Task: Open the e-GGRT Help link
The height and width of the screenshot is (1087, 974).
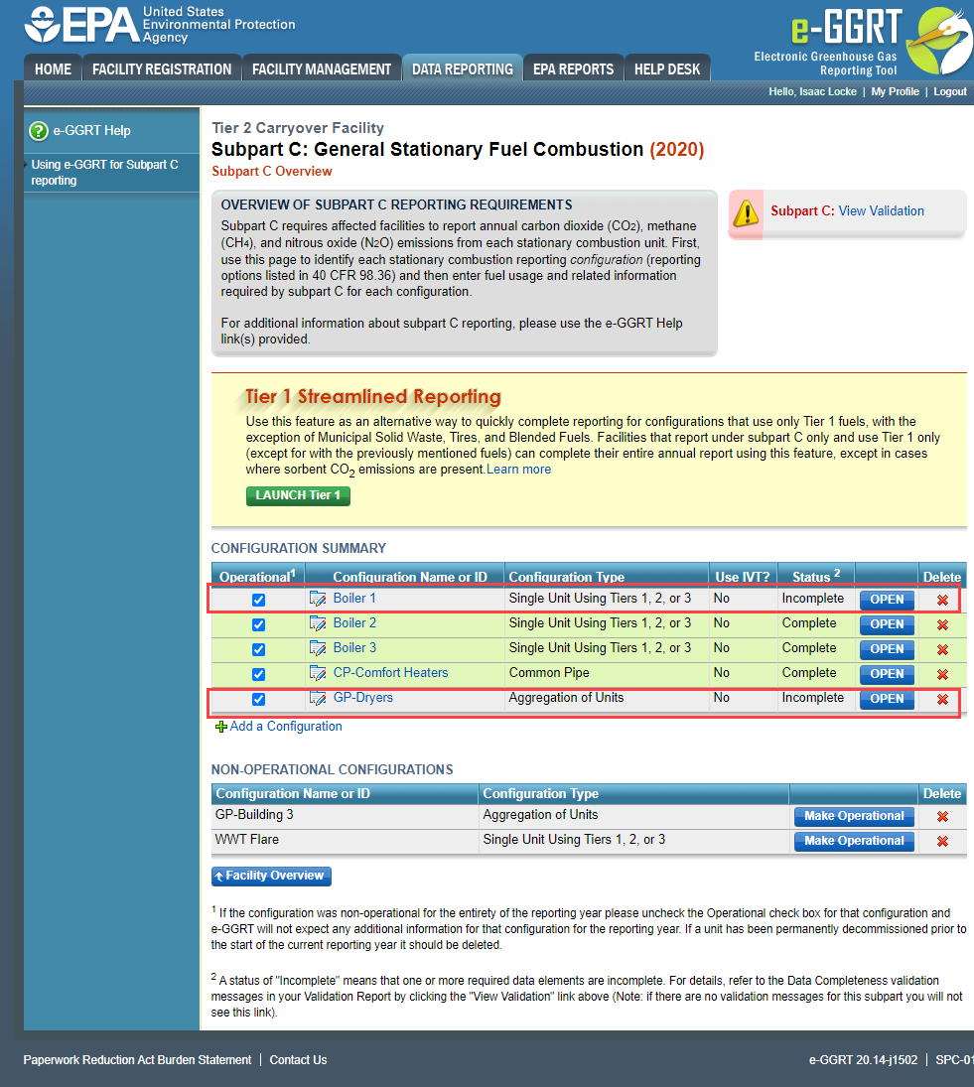Action: pyautogui.click(x=91, y=130)
